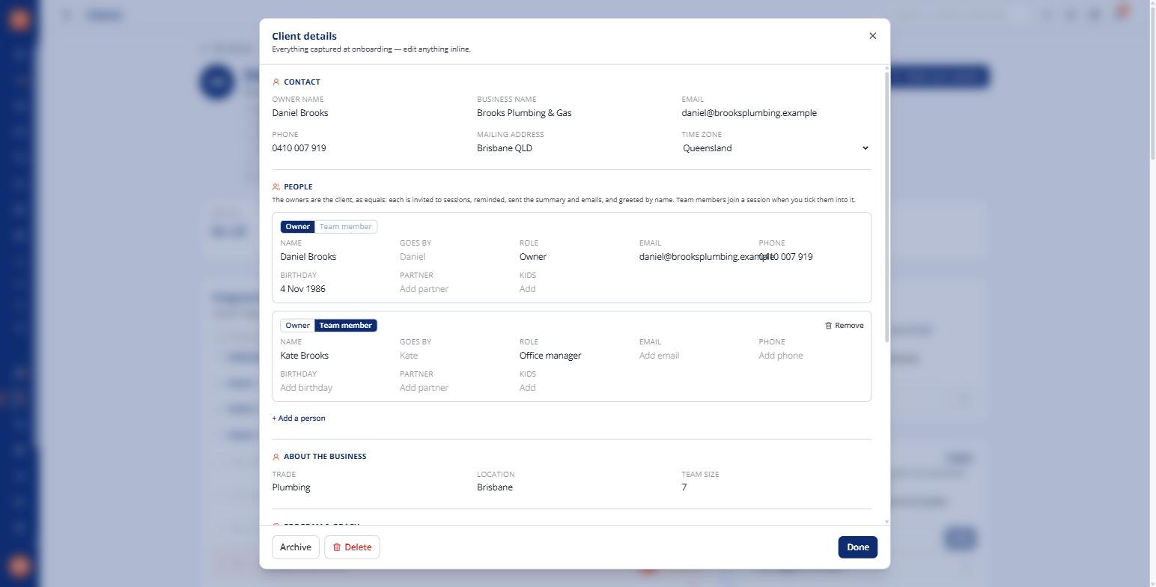Click the dialog scrollbar thumb
The height and width of the screenshot is (587, 1156).
click(887, 207)
